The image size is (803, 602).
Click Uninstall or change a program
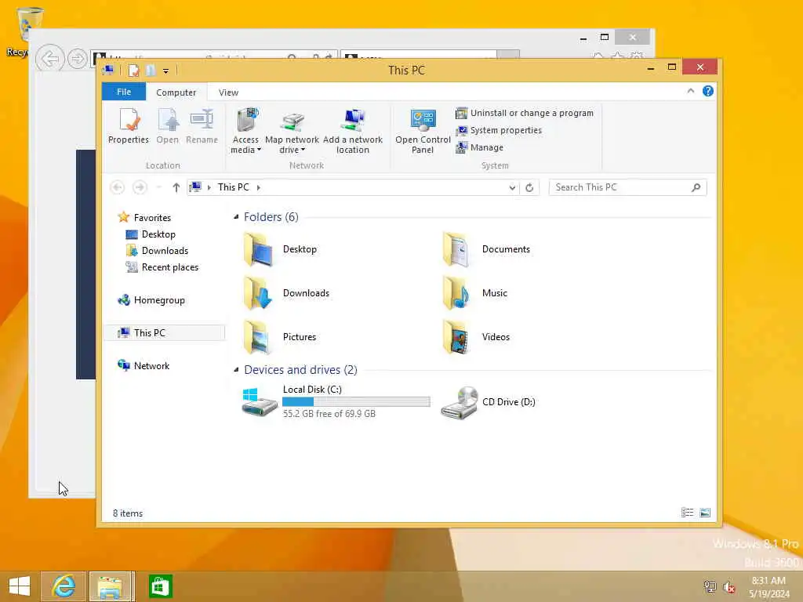pos(525,113)
